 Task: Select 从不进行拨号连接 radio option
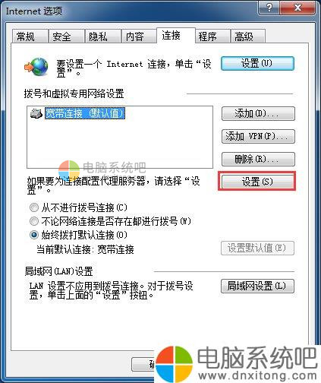[34, 207]
